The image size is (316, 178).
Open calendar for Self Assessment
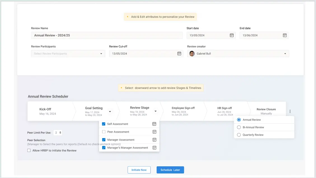[154, 124]
